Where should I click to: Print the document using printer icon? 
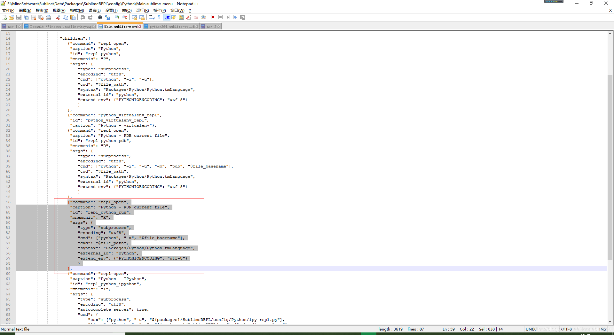tap(48, 17)
